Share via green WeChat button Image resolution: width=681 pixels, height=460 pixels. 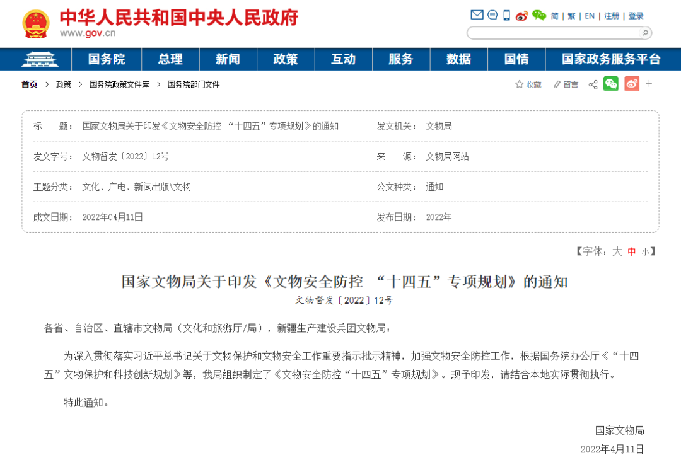point(611,84)
